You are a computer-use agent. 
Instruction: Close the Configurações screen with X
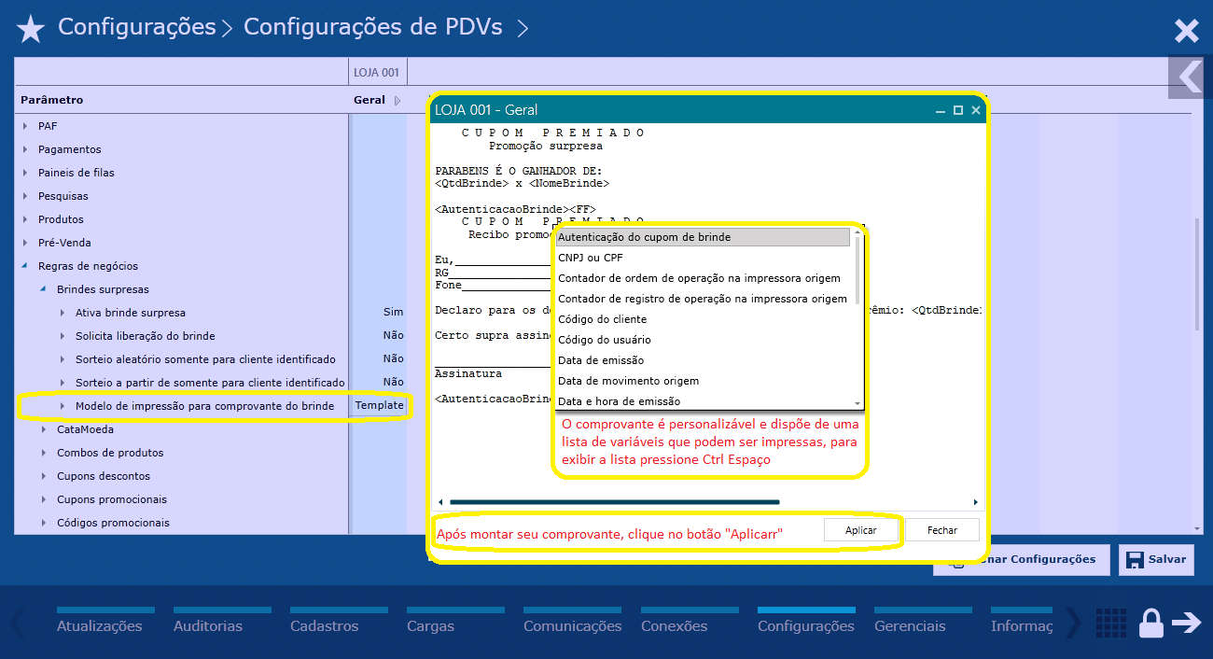click(x=1186, y=32)
